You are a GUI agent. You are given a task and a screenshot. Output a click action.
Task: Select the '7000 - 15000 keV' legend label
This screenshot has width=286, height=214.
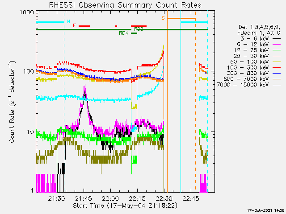tap(243, 85)
